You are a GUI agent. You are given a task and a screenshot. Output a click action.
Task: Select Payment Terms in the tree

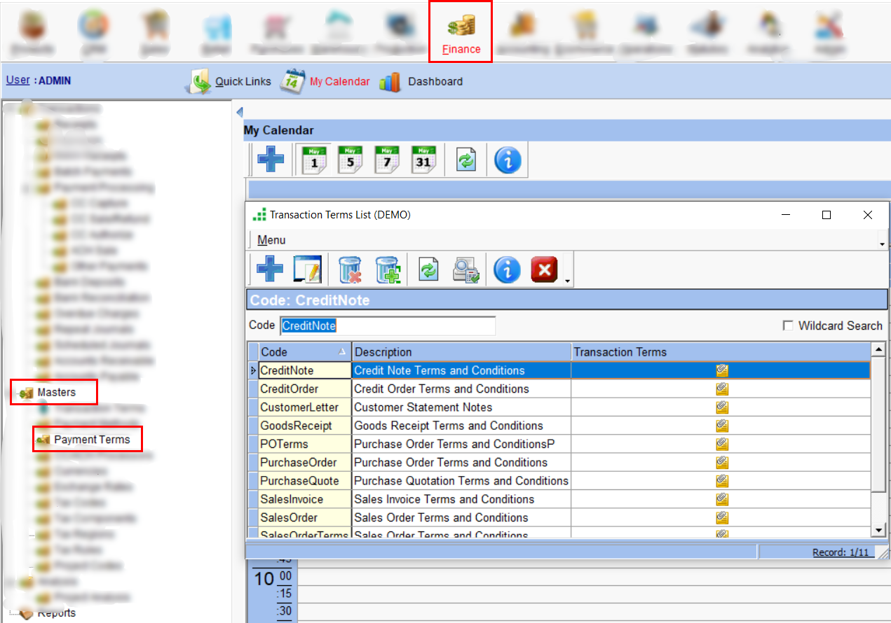point(92,440)
